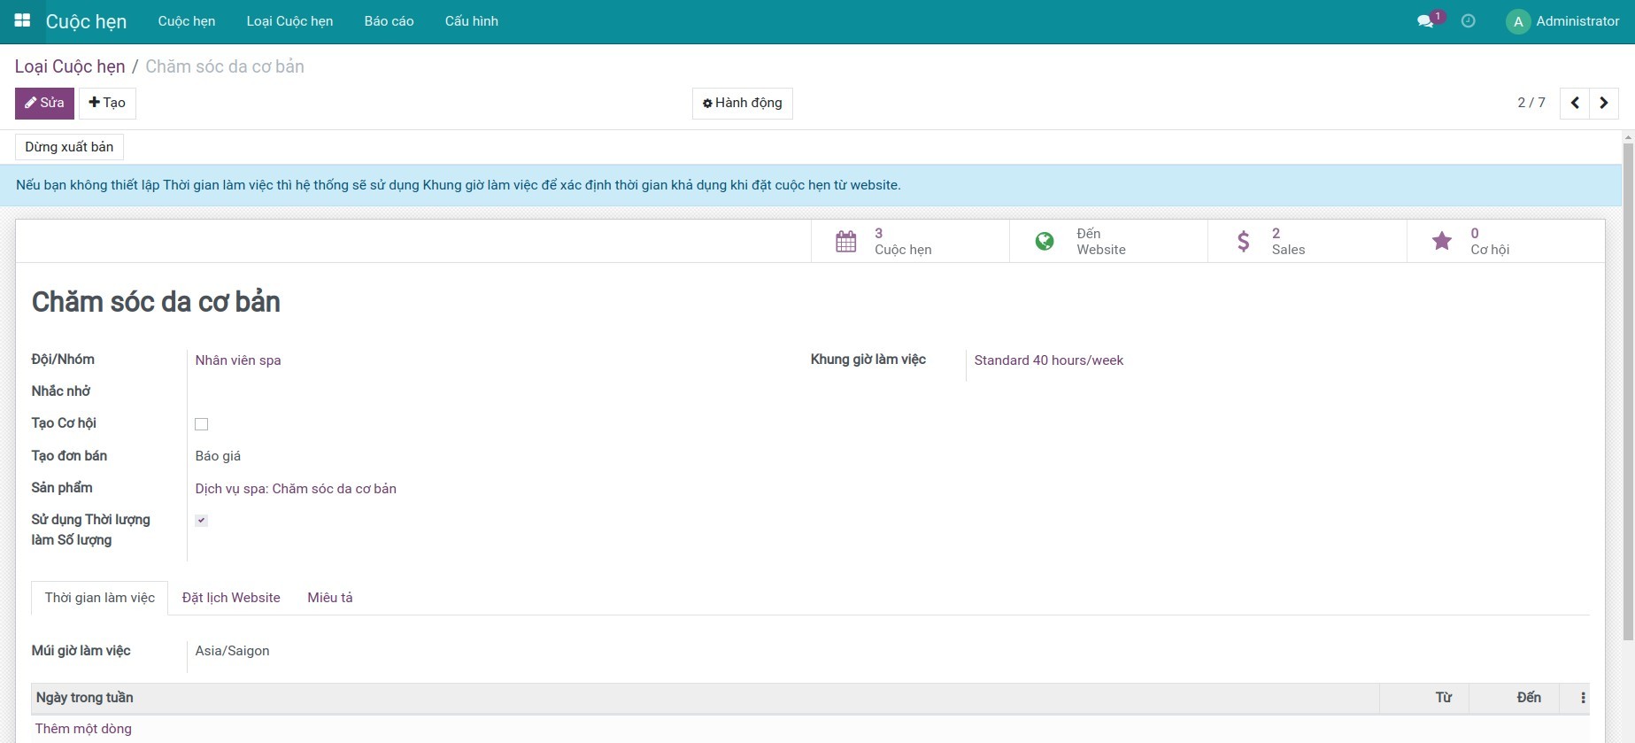Go to the next record arrow
Image resolution: width=1635 pixels, height=743 pixels.
pos(1604,103)
